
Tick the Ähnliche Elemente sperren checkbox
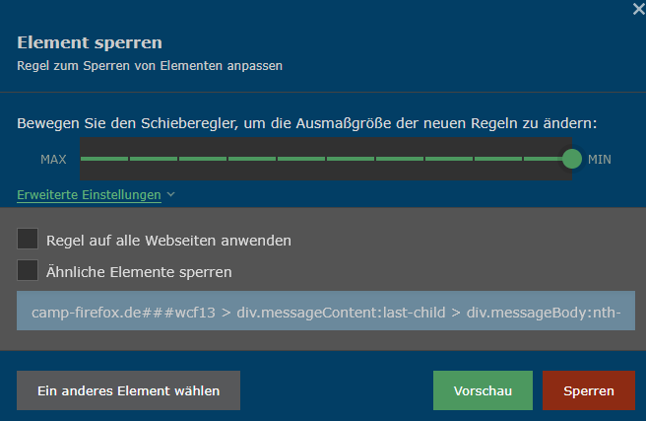pyautogui.click(x=28, y=270)
